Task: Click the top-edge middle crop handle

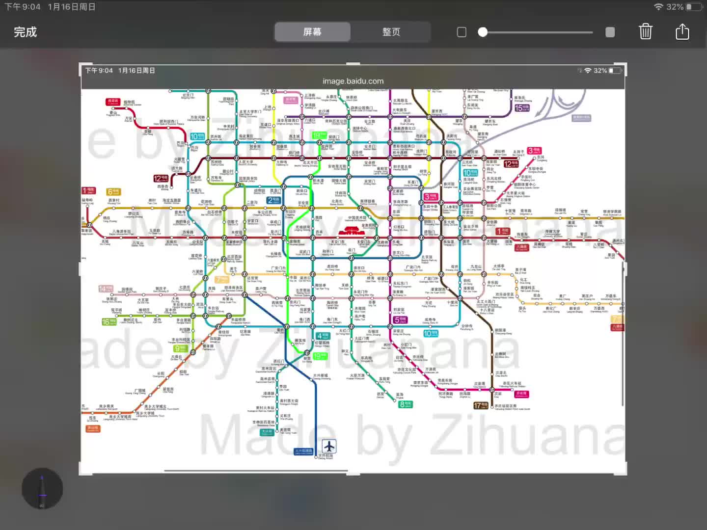Action: pos(353,63)
